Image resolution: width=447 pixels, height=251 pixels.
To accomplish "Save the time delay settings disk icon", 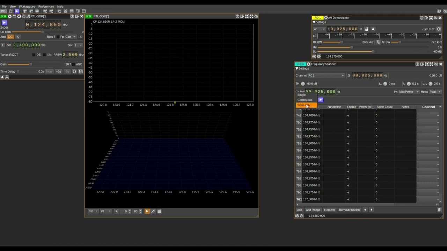I will click(81, 71).
